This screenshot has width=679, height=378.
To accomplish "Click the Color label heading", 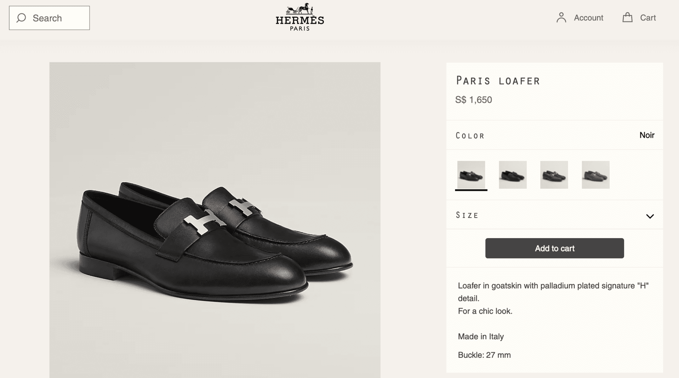I will pos(470,136).
